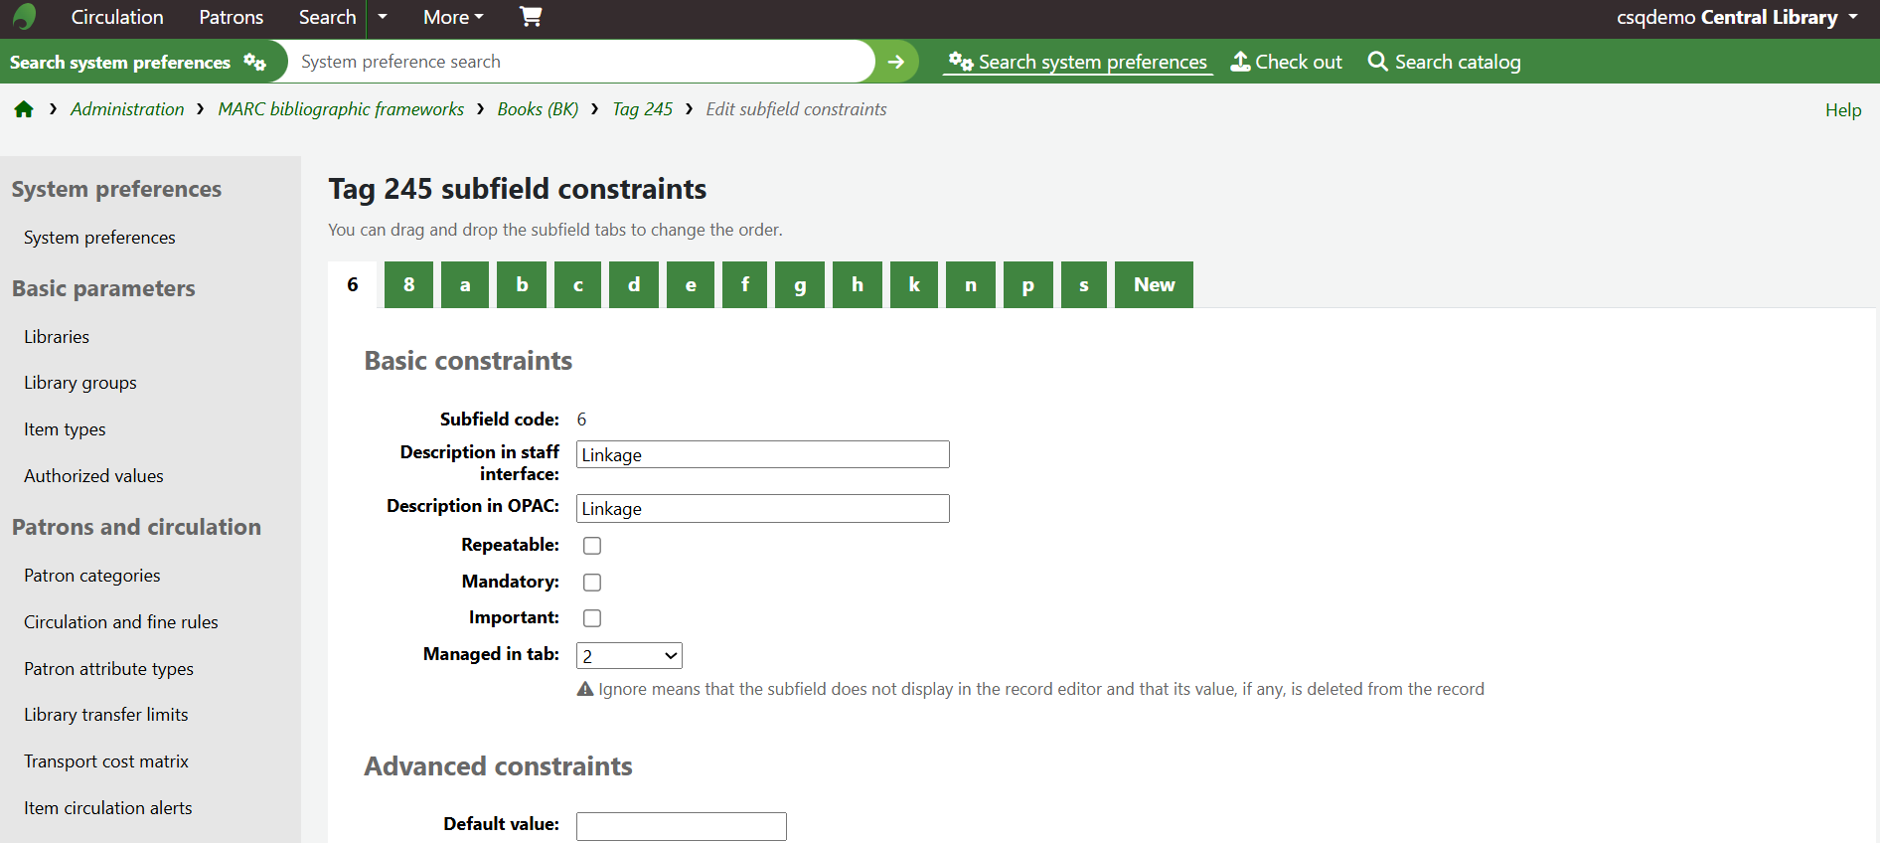Open Administration breadcrumb link

pyautogui.click(x=127, y=109)
